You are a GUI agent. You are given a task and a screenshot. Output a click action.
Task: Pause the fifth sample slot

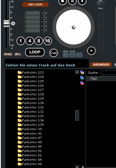pyautogui.click(x=41, y=31)
